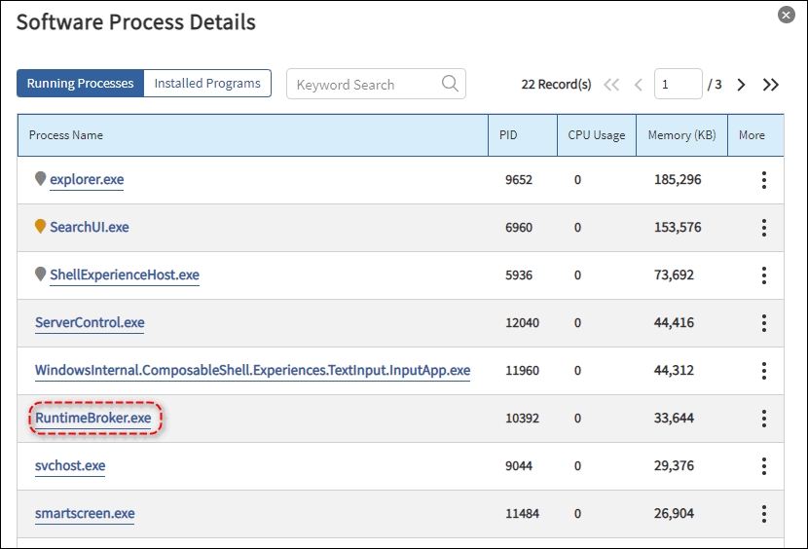
Task: Open More options for explorer.exe
Action: pos(764,180)
